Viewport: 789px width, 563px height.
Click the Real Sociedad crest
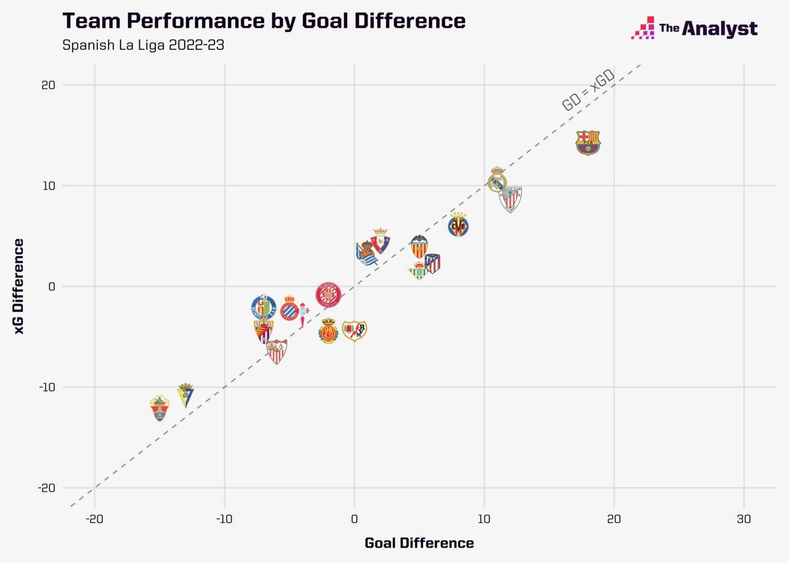pos(366,254)
